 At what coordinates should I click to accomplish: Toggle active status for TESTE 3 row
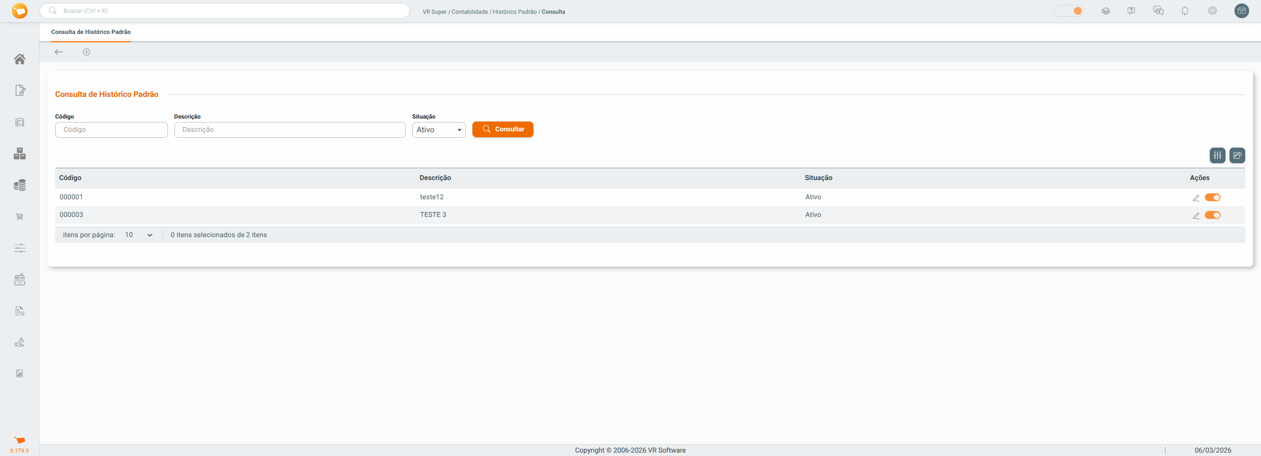pos(1212,215)
